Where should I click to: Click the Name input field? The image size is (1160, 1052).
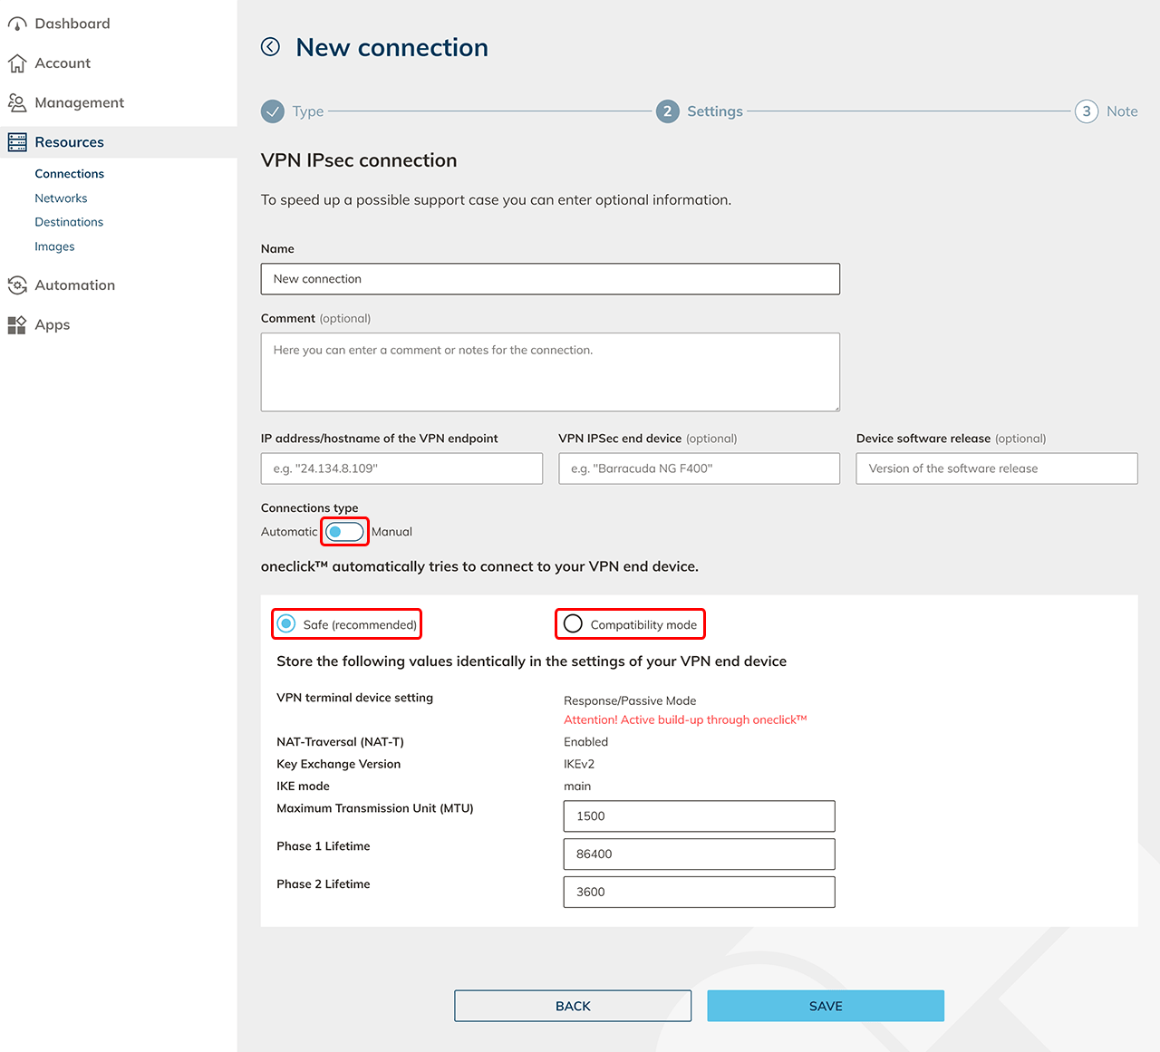point(550,279)
